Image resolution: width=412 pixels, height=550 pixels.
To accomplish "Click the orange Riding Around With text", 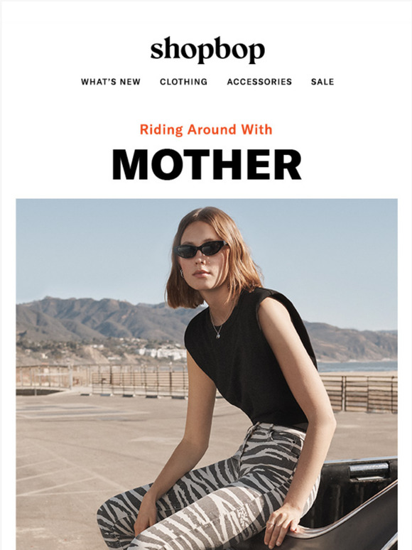I will pos(206,129).
